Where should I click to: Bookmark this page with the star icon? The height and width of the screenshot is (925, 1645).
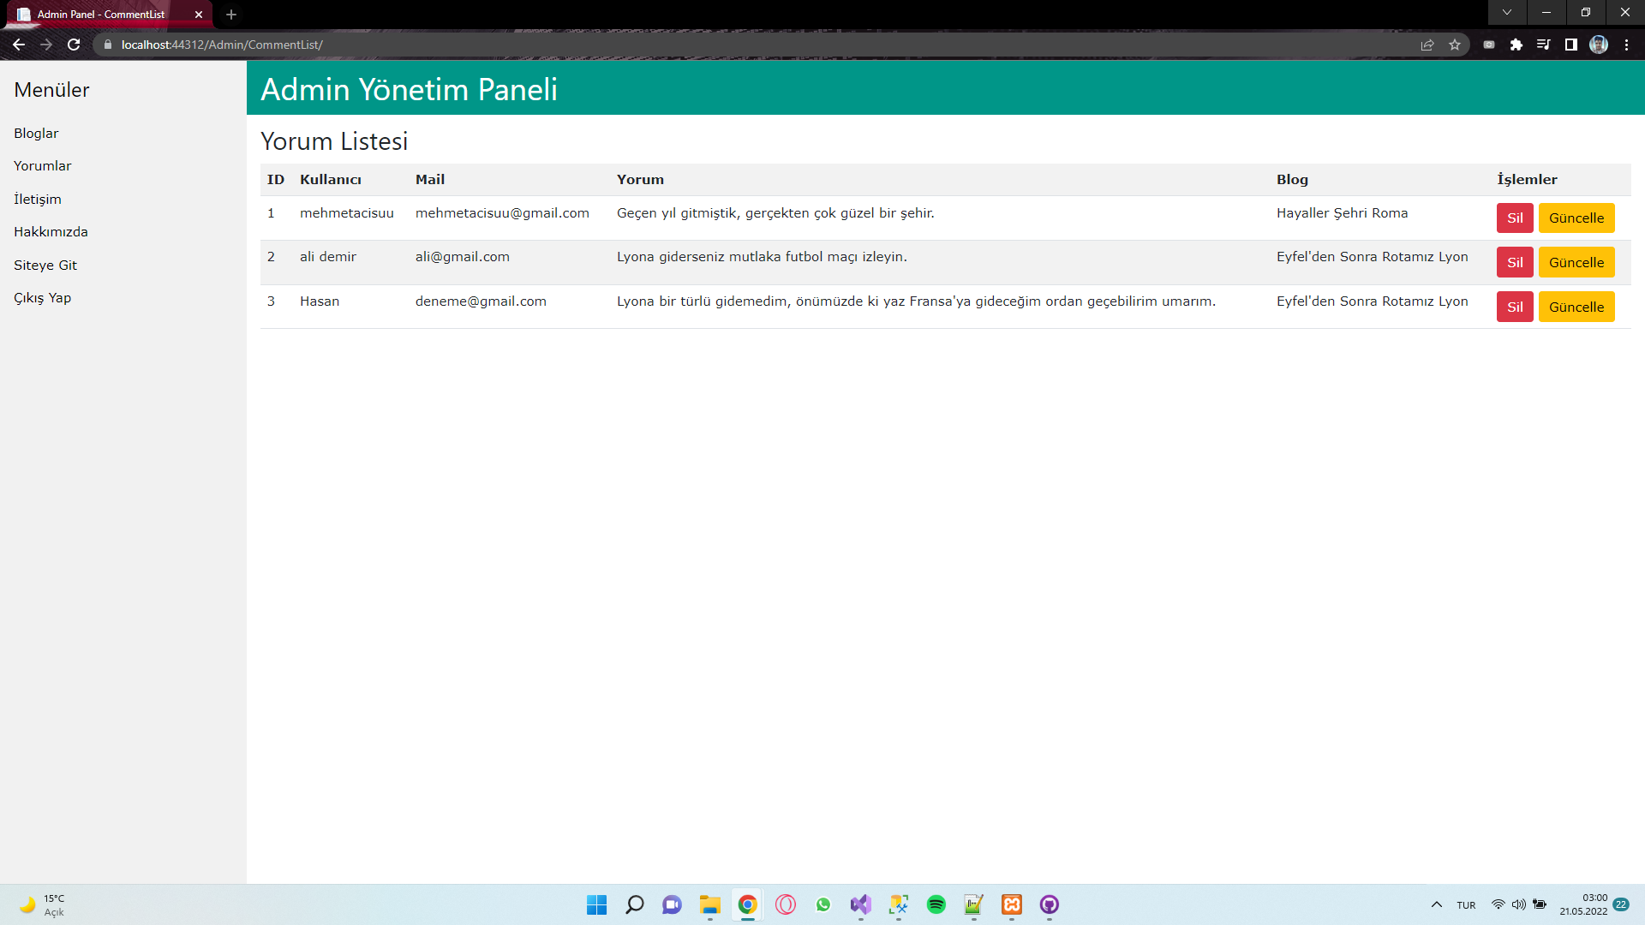click(x=1455, y=45)
